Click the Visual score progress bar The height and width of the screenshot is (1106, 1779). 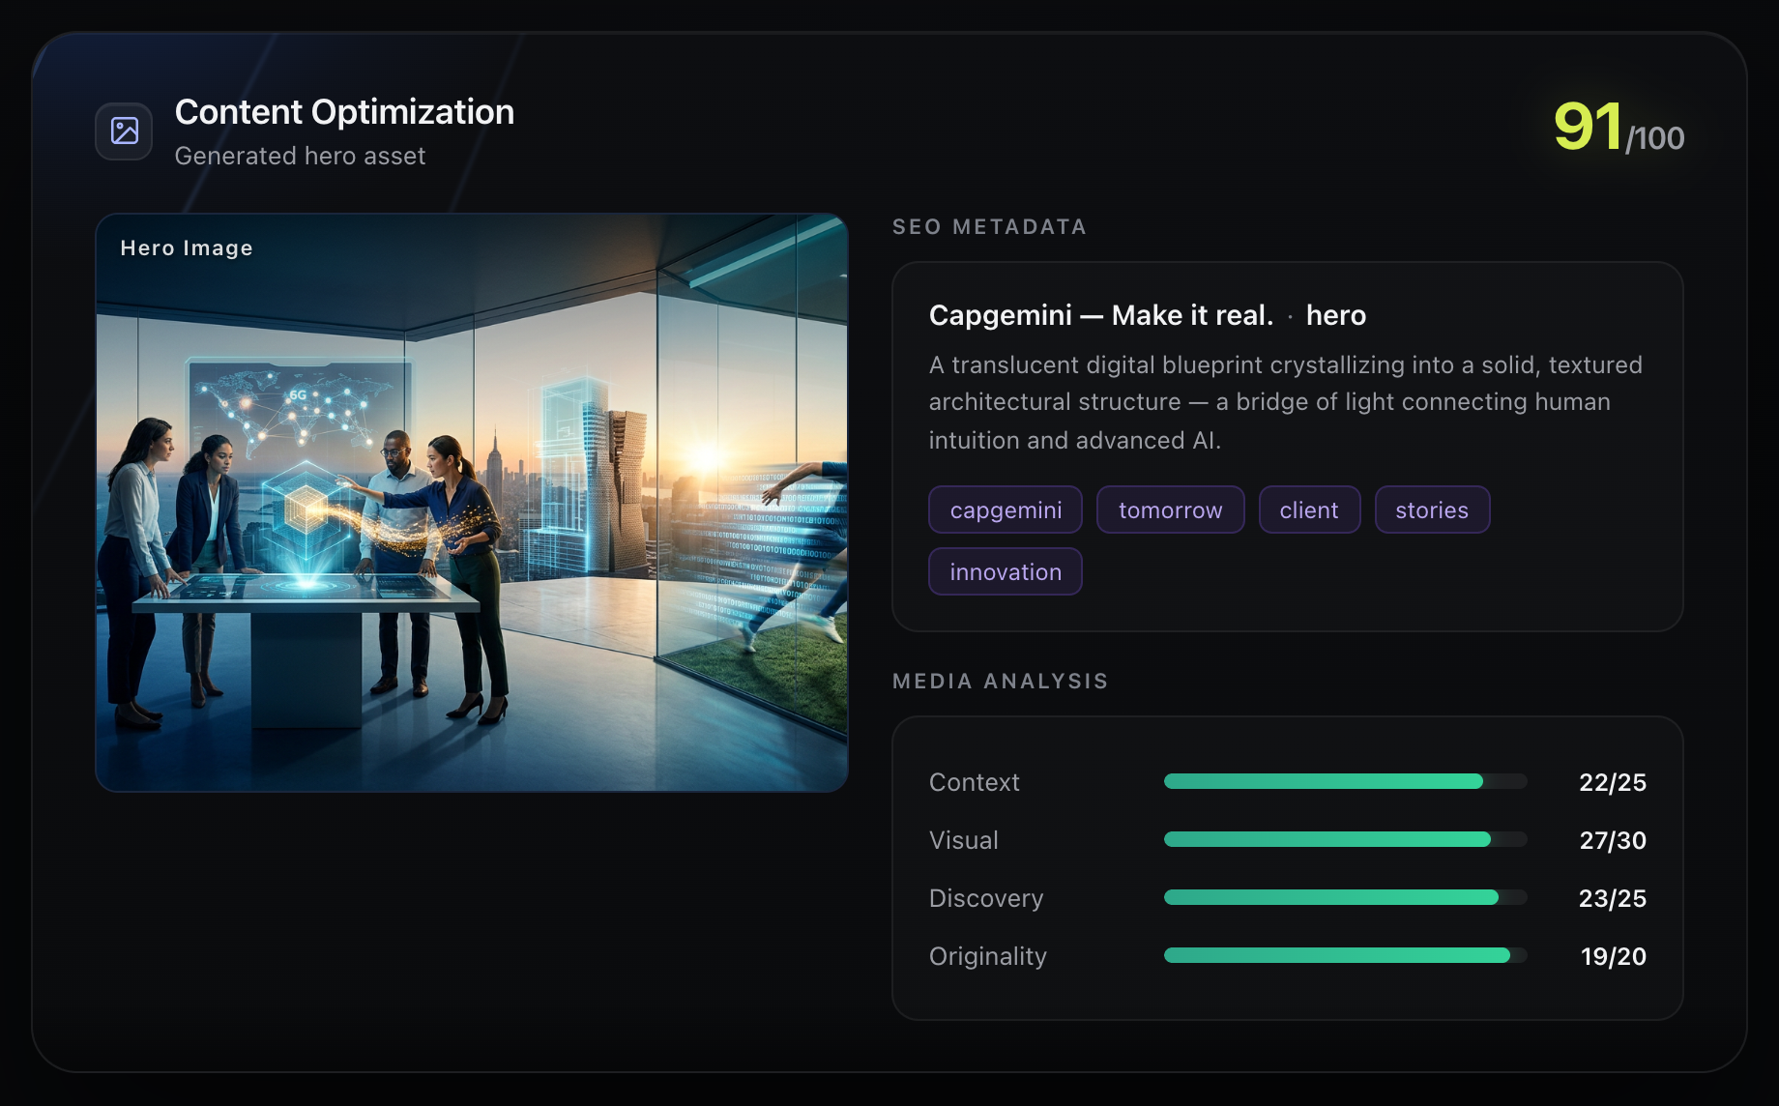(x=1345, y=839)
